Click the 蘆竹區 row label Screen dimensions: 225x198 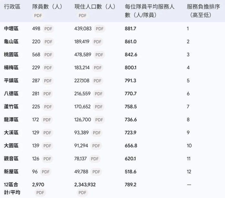[11, 107]
